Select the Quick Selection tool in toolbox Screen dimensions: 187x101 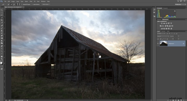(2, 18)
